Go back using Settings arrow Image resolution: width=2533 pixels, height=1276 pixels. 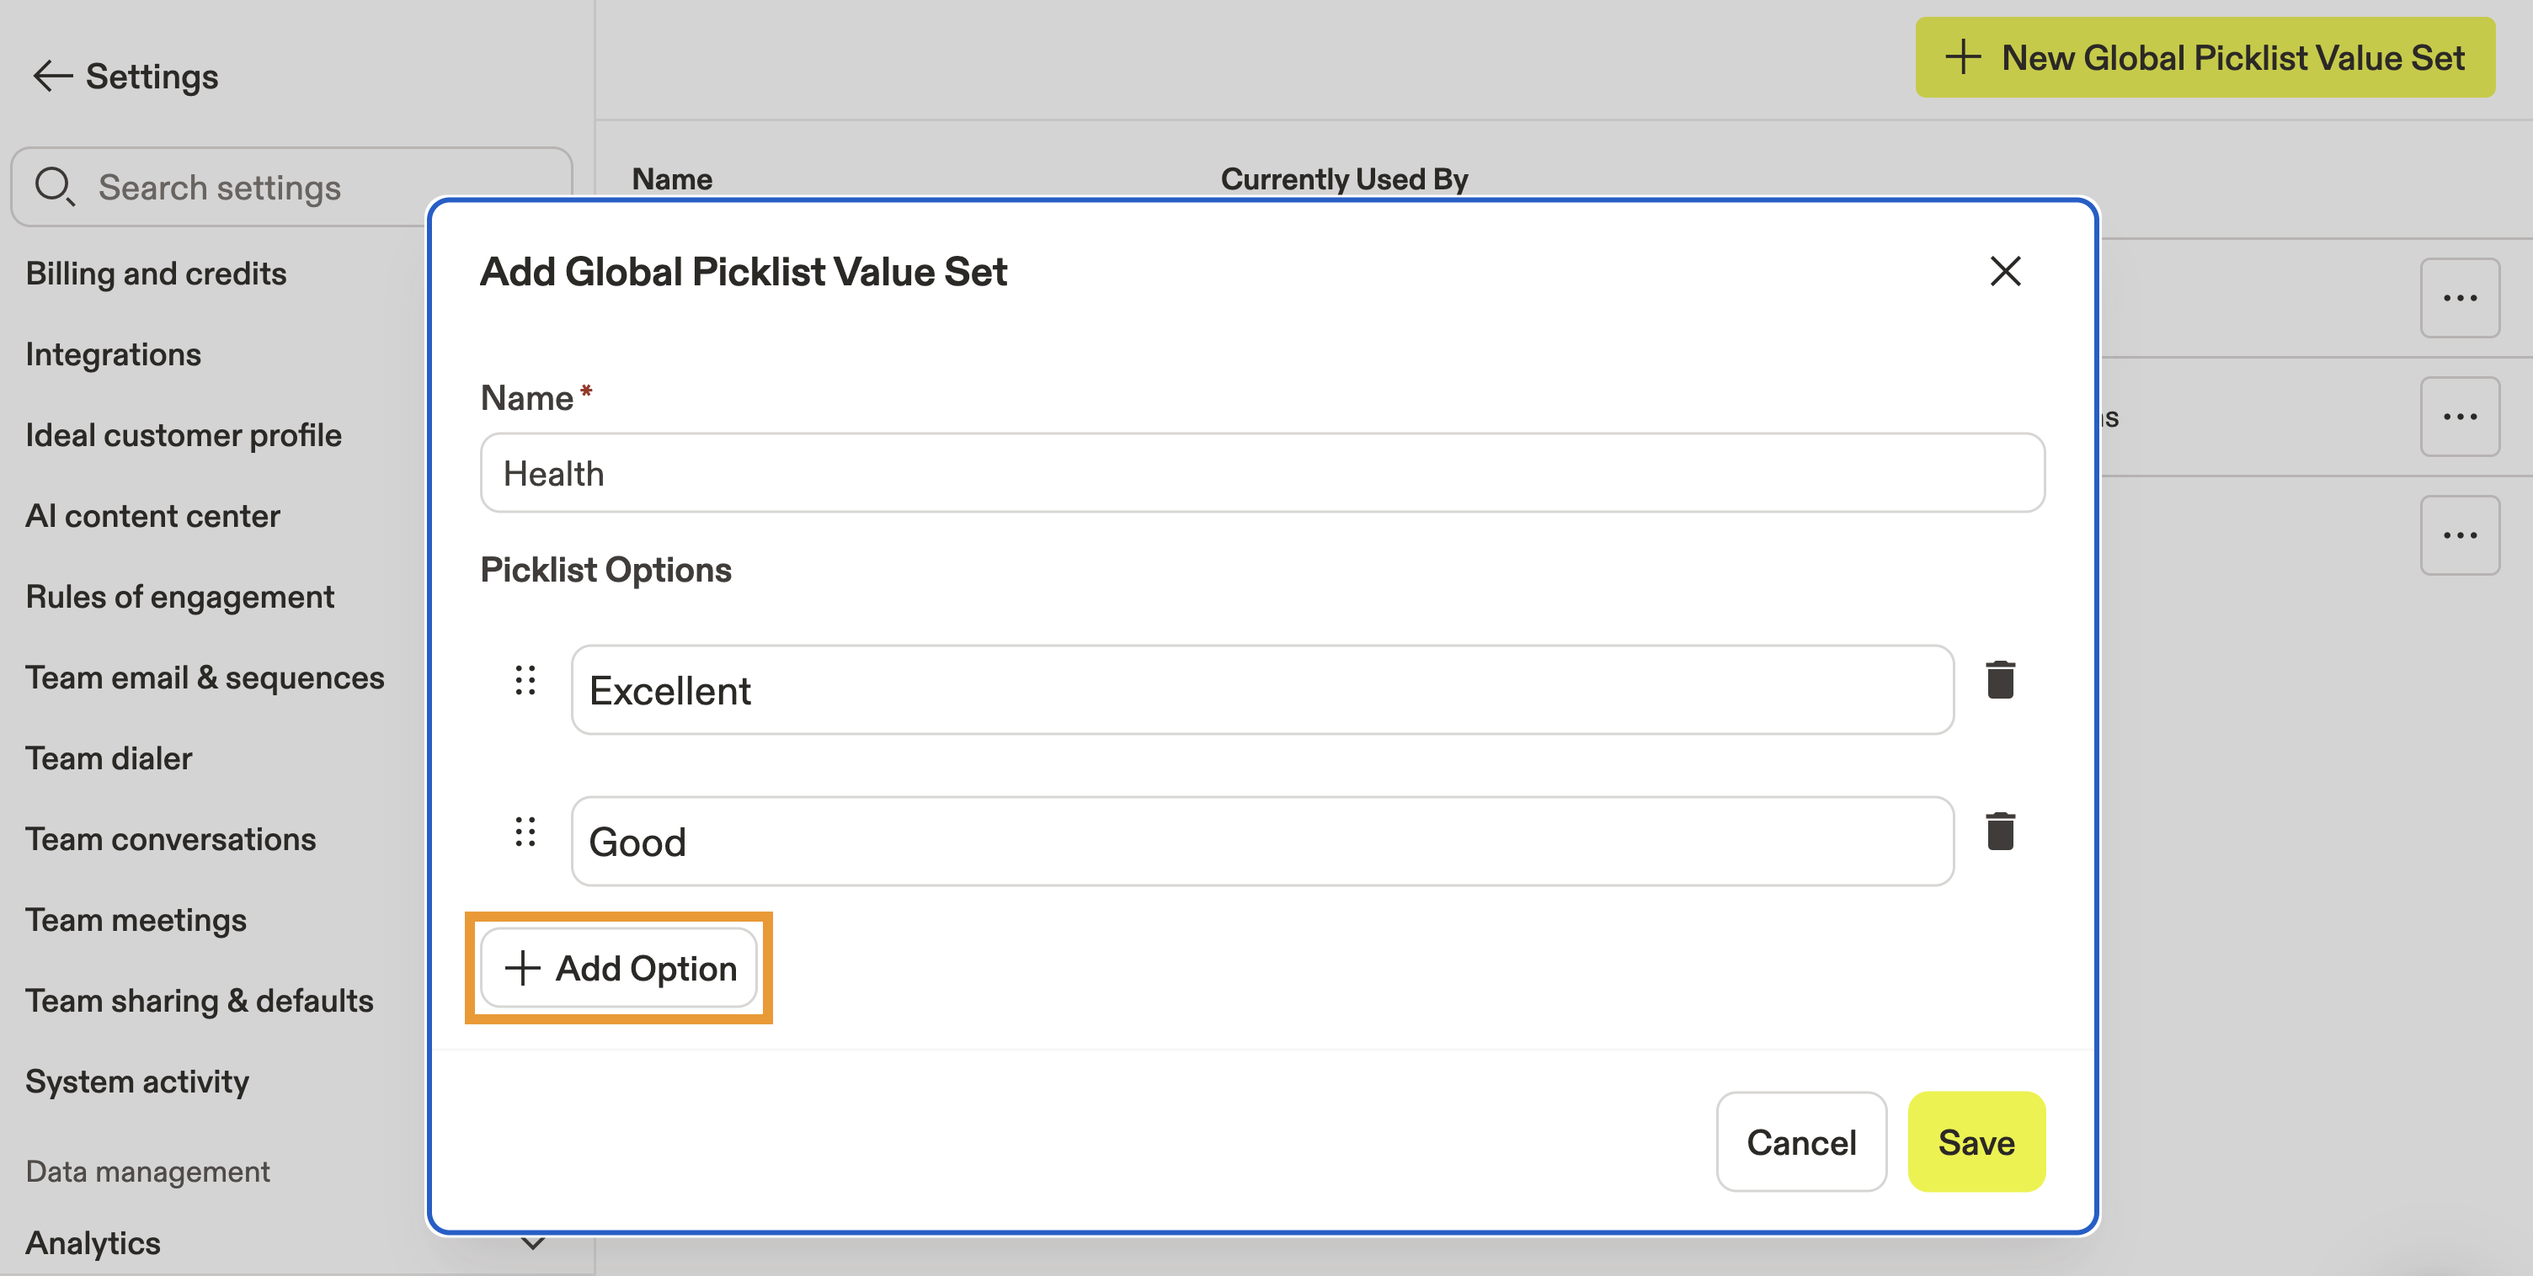52,76
